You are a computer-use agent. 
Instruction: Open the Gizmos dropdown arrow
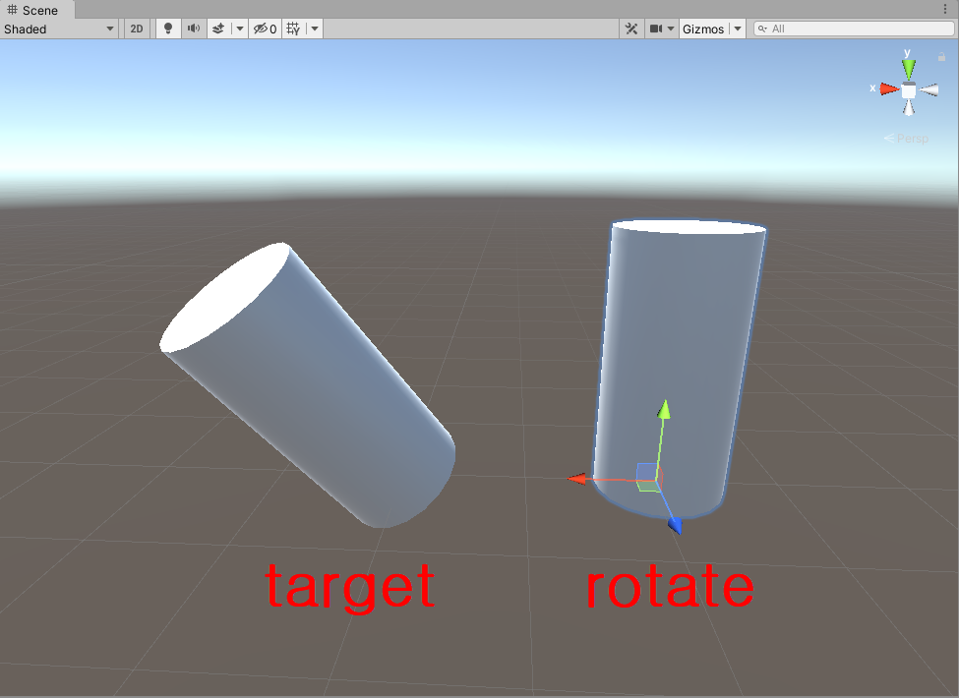coord(738,29)
